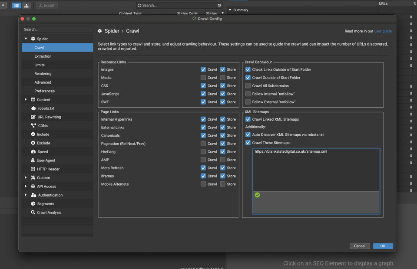Enable Follow Internal "nofollow"
417x269 pixels.
[248, 94]
